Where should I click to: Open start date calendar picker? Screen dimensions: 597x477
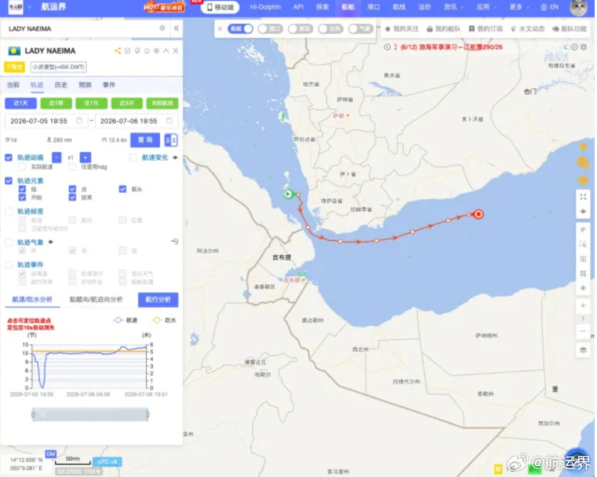coord(79,120)
